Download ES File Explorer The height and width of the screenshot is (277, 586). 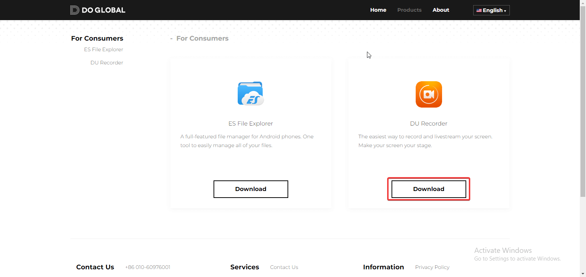click(251, 189)
